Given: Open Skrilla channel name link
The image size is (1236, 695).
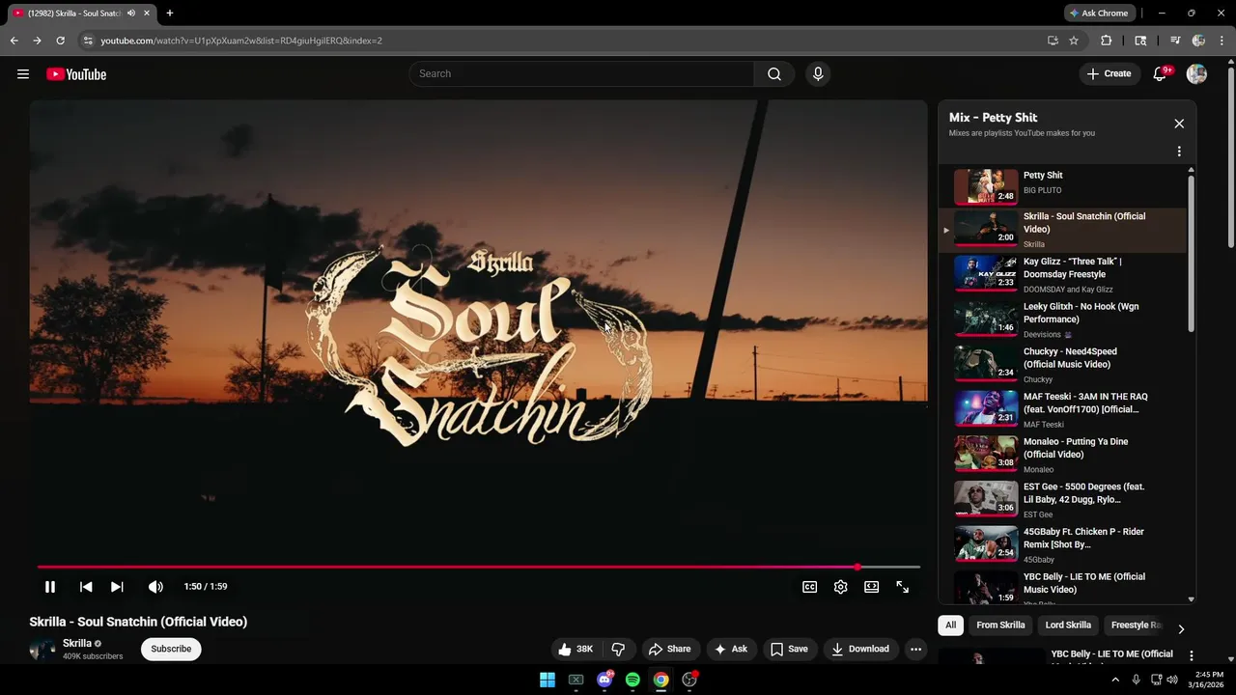Looking at the screenshot, I should pyautogui.click(x=77, y=643).
